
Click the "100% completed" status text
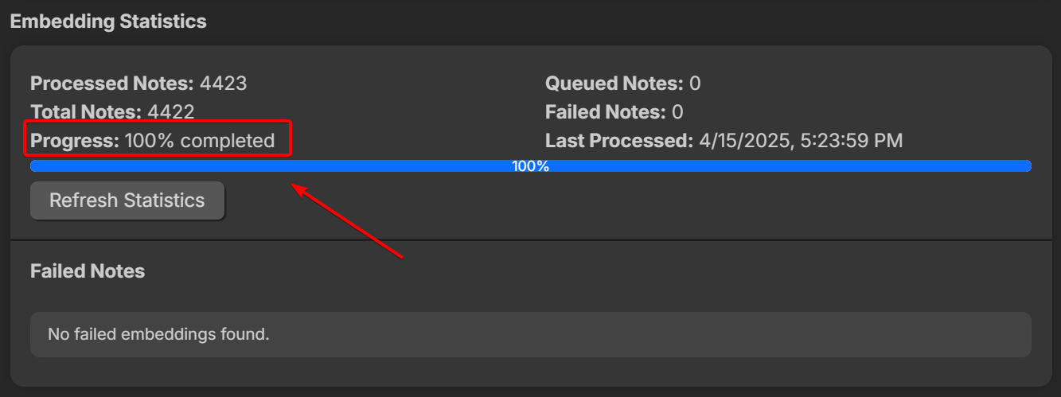[x=200, y=141]
